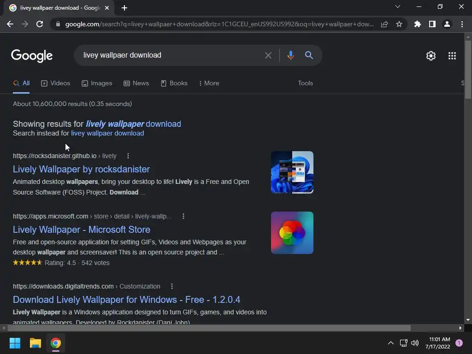View site information via the lock icon
The width and height of the screenshot is (472, 354).
pos(58,24)
